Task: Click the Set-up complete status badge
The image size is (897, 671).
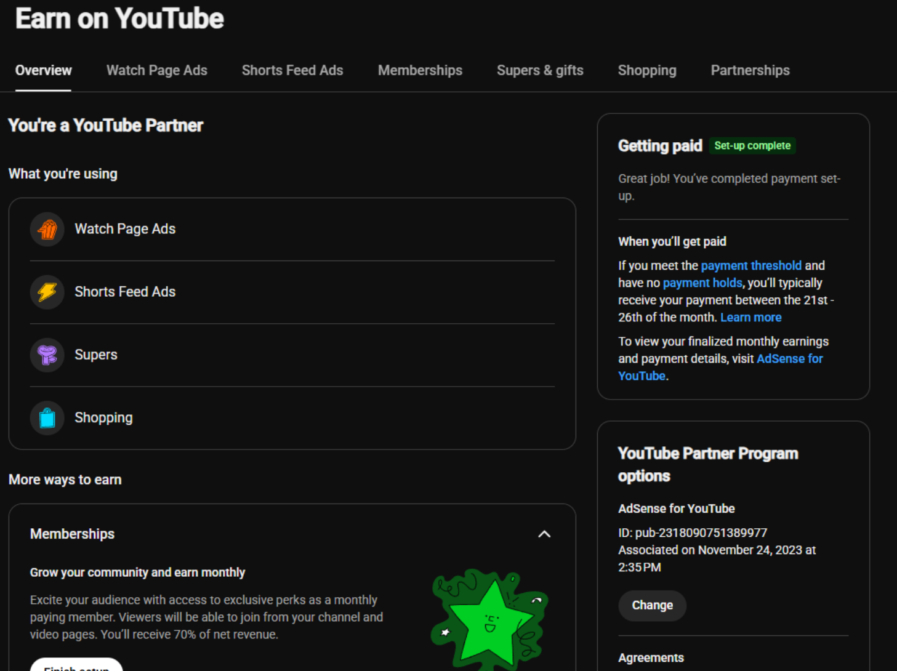Action: [x=752, y=146]
